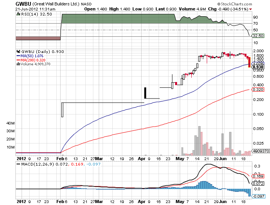This screenshot has width=270, height=205.
Task: Click the MACD(12,26,9) 0.072 legend label
Action: coord(45,164)
